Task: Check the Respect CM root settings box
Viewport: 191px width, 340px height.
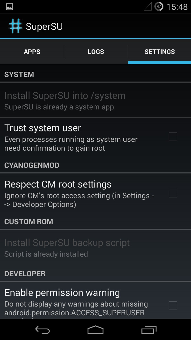Action: (x=173, y=193)
